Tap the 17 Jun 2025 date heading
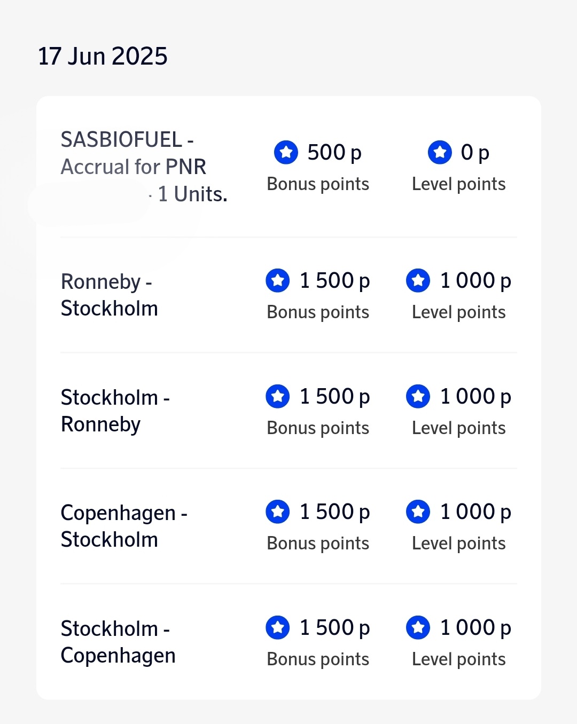The image size is (577, 724). (103, 56)
